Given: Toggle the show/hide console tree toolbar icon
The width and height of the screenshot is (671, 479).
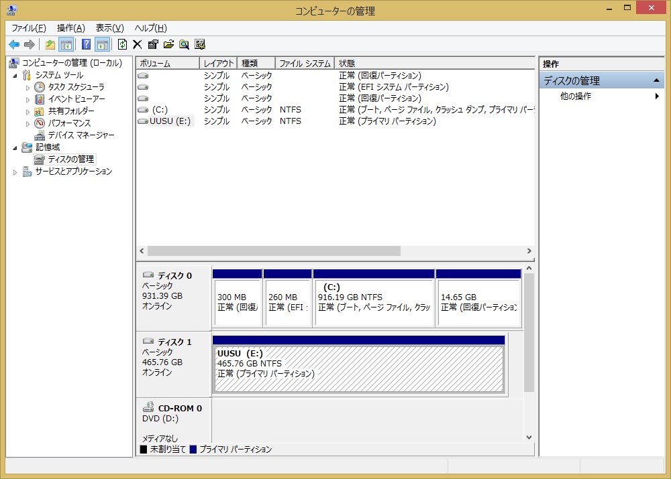Looking at the screenshot, I should click(x=66, y=44).
